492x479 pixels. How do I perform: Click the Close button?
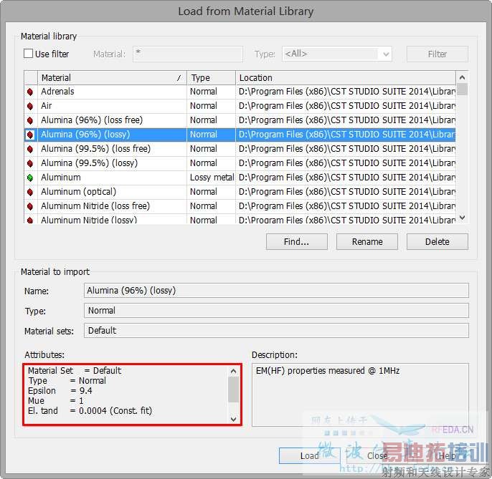click(x=377, y=455)
